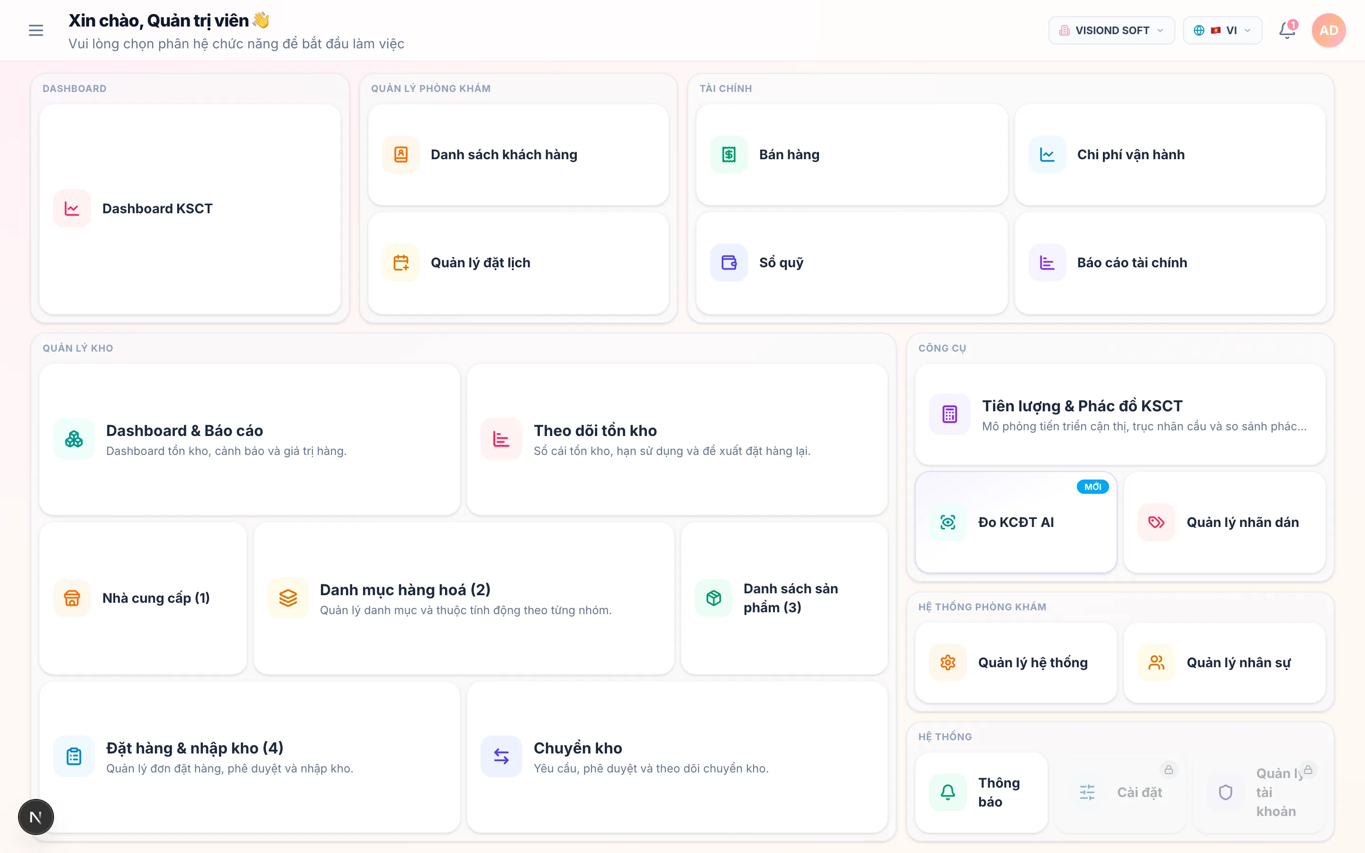Open Chi phí vận hành
Screen dimensions: 1365x853
(x=1170, y=154)
